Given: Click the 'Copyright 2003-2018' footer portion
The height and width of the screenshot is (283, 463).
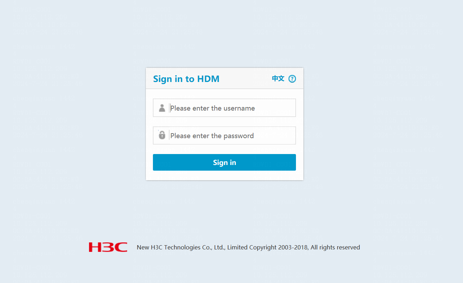Looking at the screenshot, I should (278, 247).
